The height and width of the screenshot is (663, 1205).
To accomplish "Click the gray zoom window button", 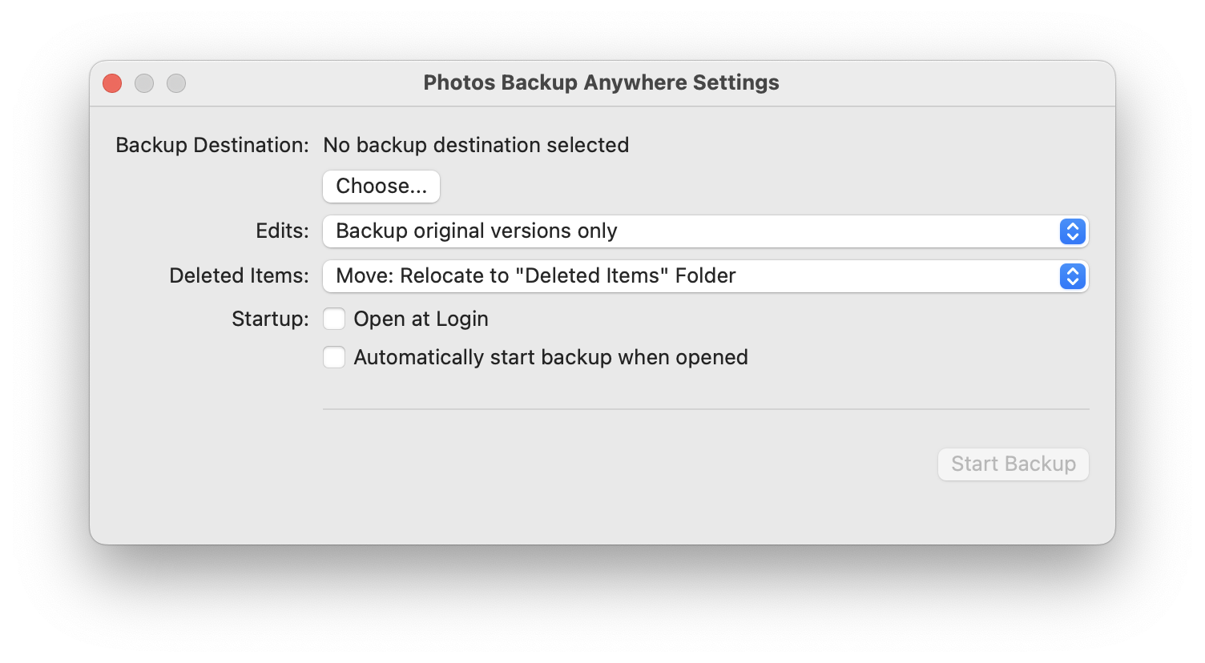I will point(176,83).
